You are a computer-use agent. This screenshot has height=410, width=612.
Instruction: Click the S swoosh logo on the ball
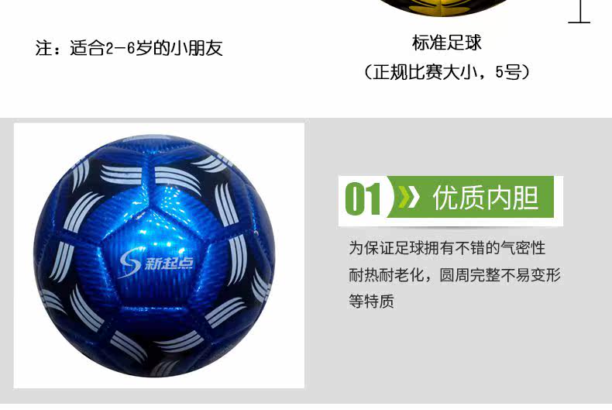[x=130, y=262]
